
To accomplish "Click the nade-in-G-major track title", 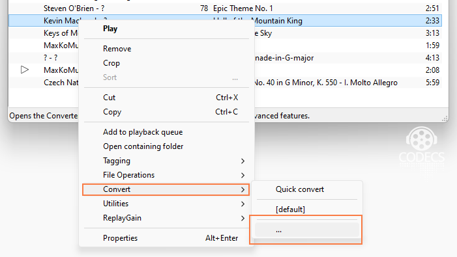I will [284, 58].
